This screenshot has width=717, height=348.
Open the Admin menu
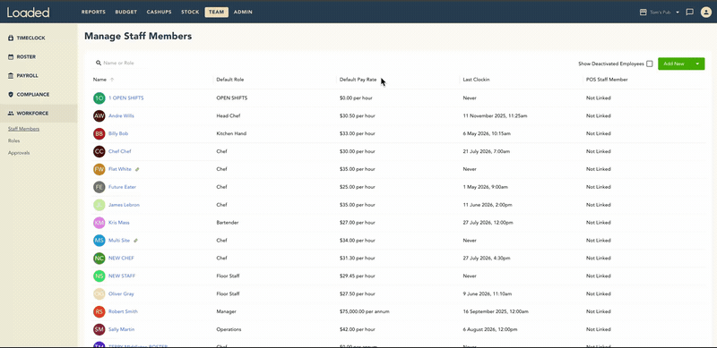click(x=243, y=13)
